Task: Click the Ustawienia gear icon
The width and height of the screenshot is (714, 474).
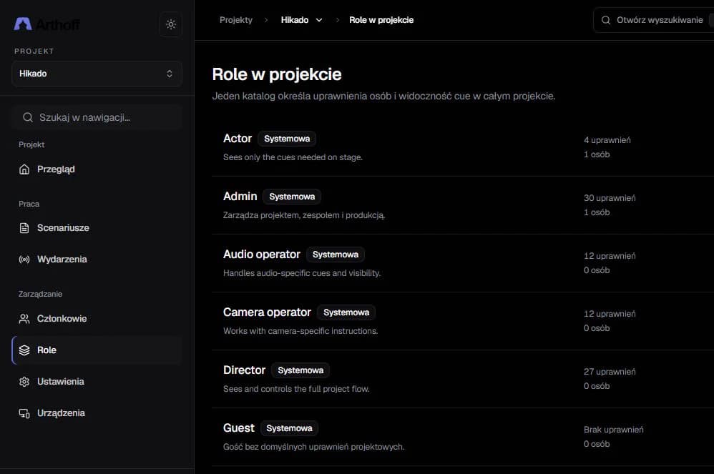Action: tap(24, 382)
